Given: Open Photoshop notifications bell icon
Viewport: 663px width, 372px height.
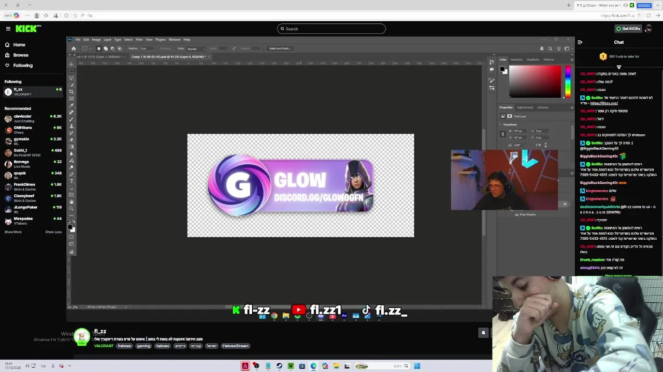Looking at the screenshot, I should pos(542,49).
